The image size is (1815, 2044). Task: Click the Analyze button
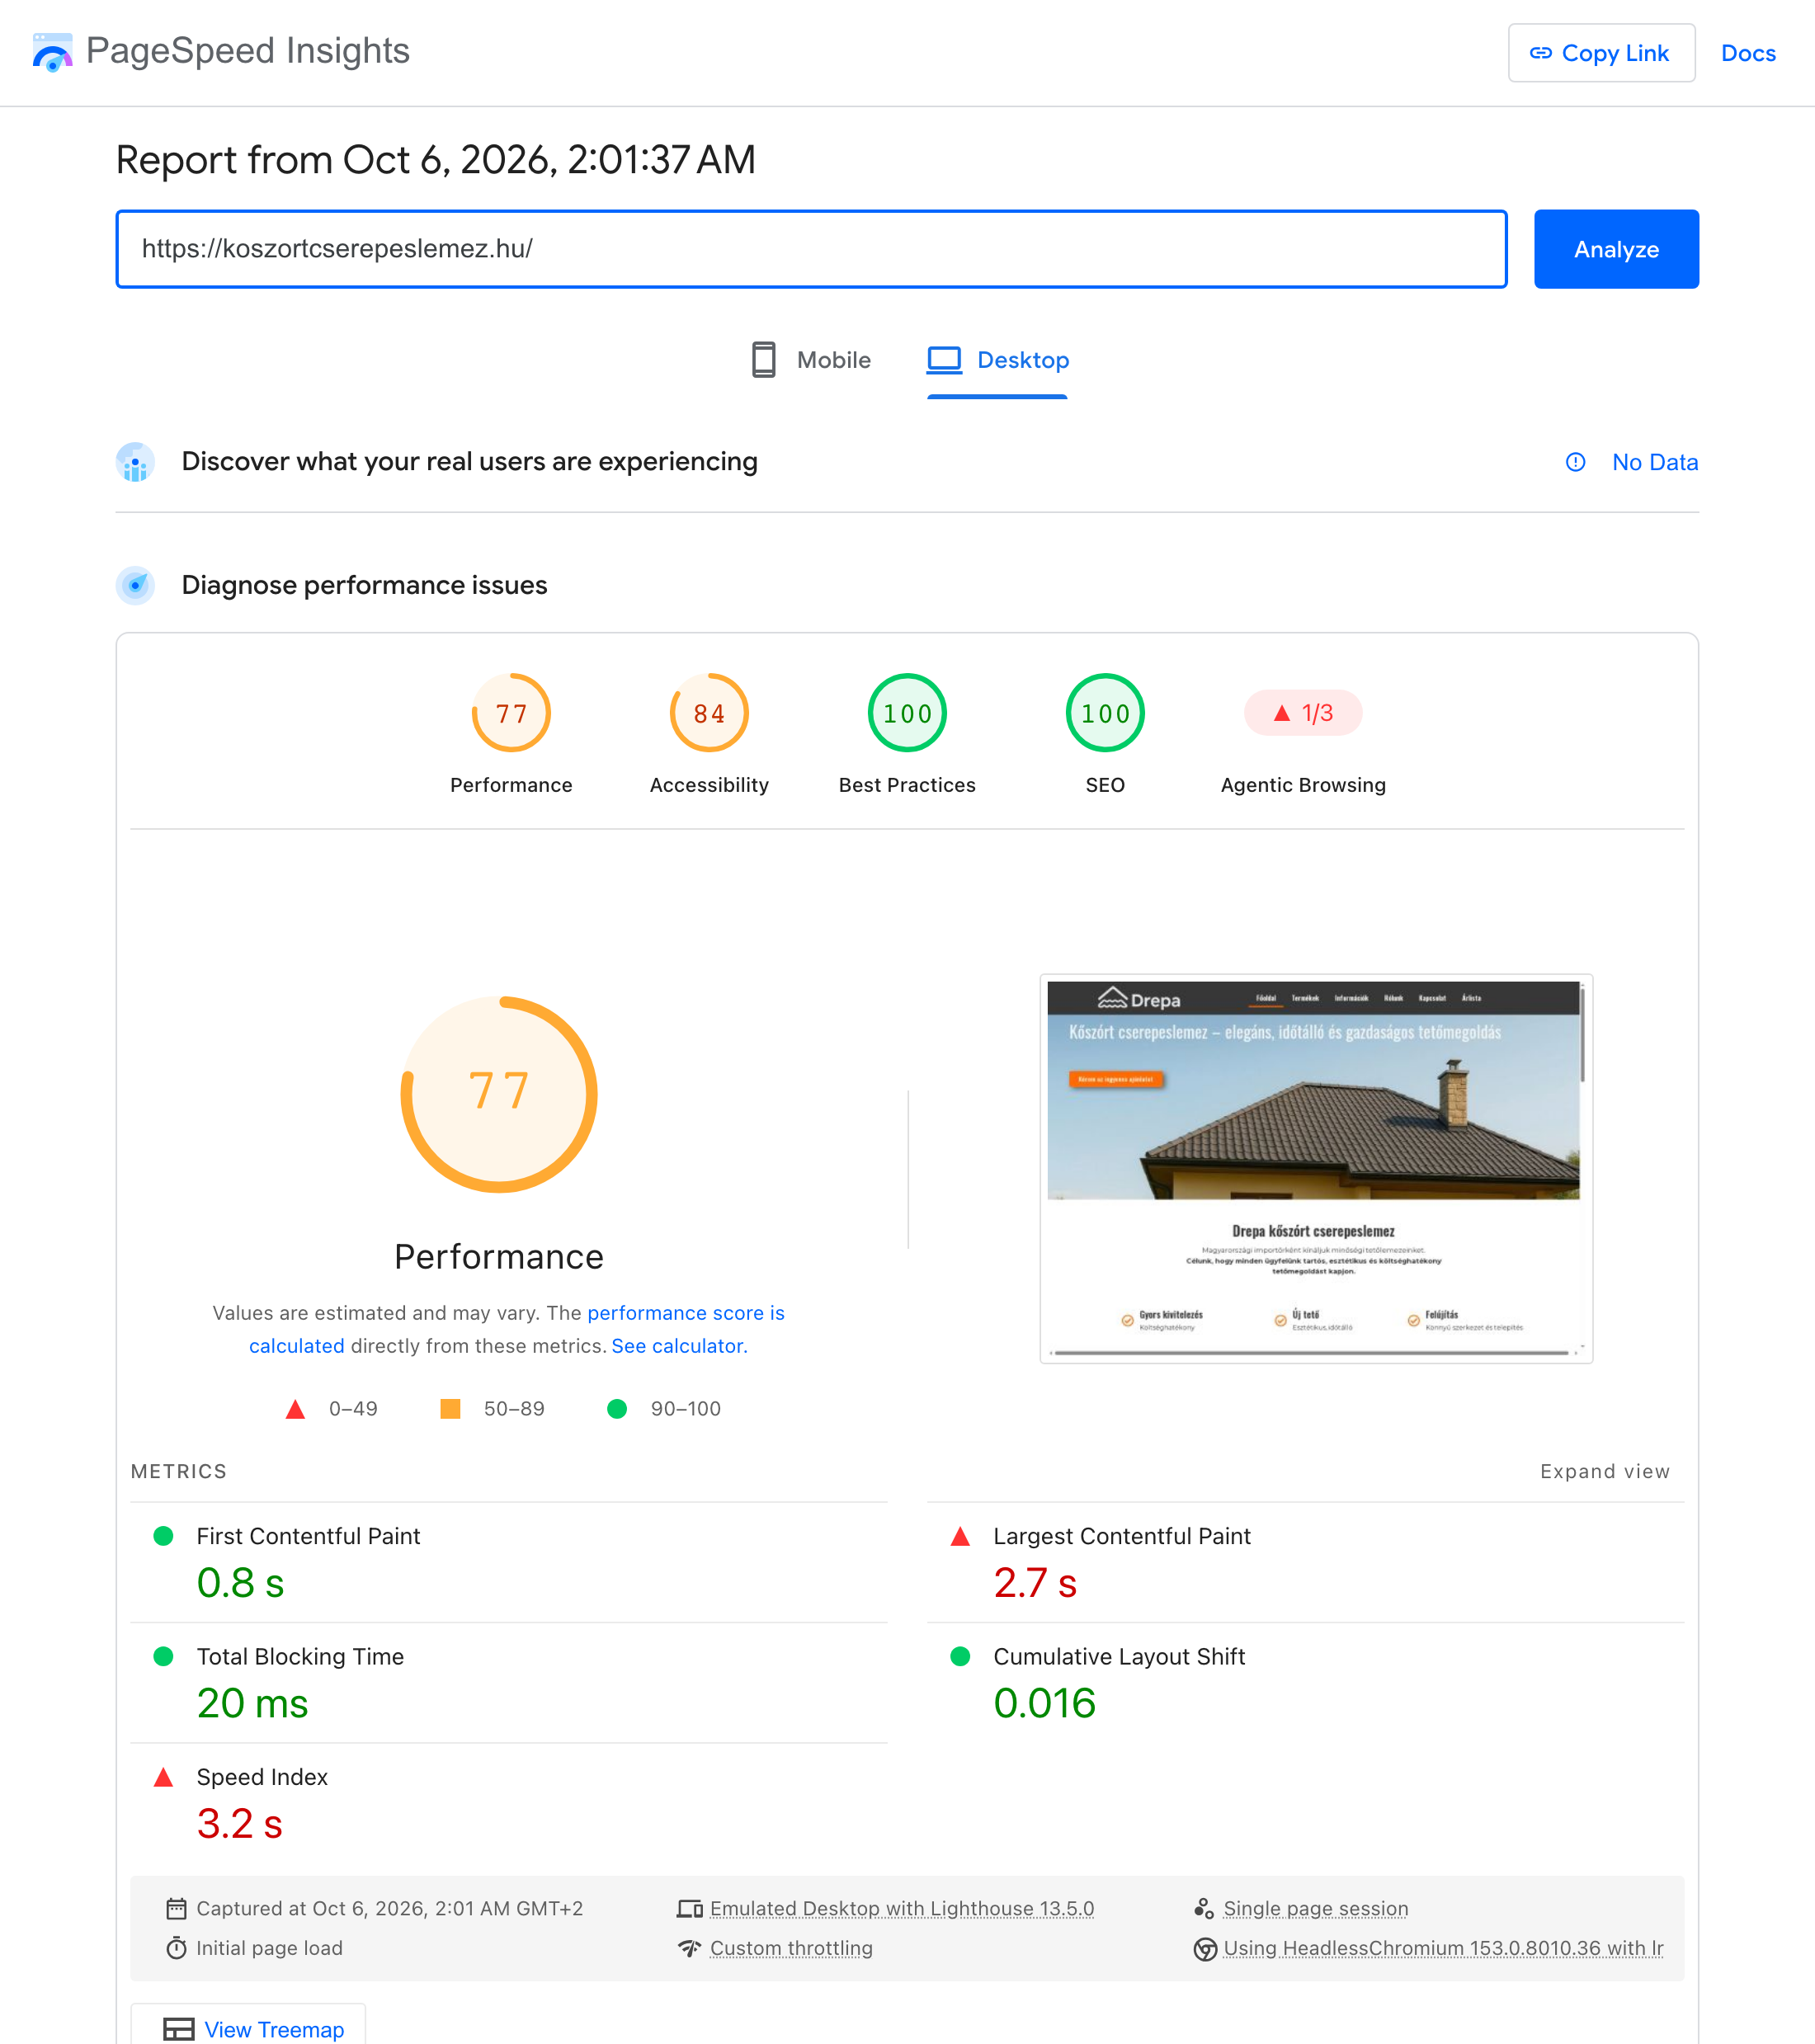(x=1616, y=249)
